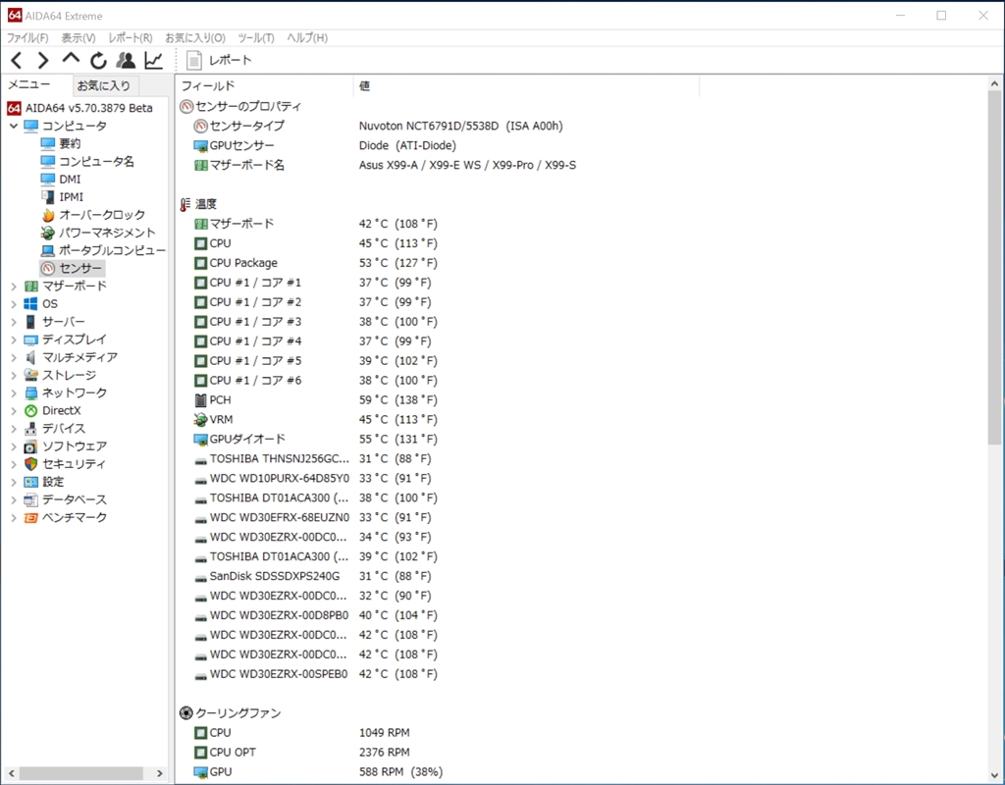Expand the OS tree node
The image size is (1005, 785).
(x=14, y=304)
